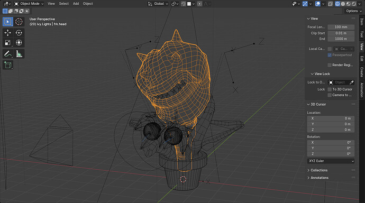The width and height of the screenshot is (365, 203).
Task: Enable Lock To 3D Cursor checkbox
Action: pyautogui.click(x=330, y=89)
